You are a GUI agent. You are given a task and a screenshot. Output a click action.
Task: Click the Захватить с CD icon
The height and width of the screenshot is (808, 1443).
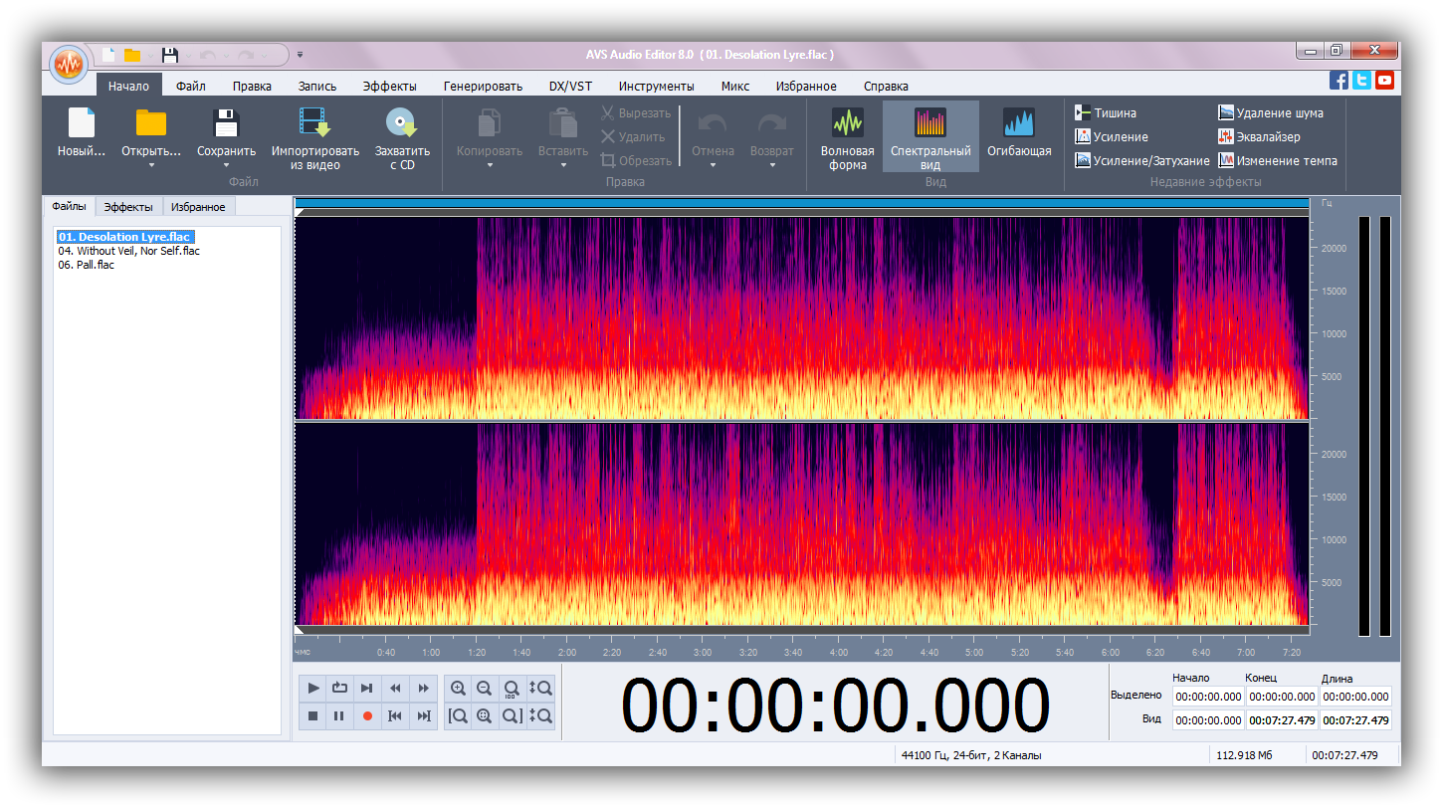coord(401,122)
